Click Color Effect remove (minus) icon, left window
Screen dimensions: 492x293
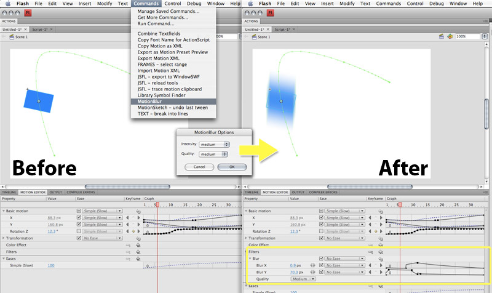click(128, 245)
